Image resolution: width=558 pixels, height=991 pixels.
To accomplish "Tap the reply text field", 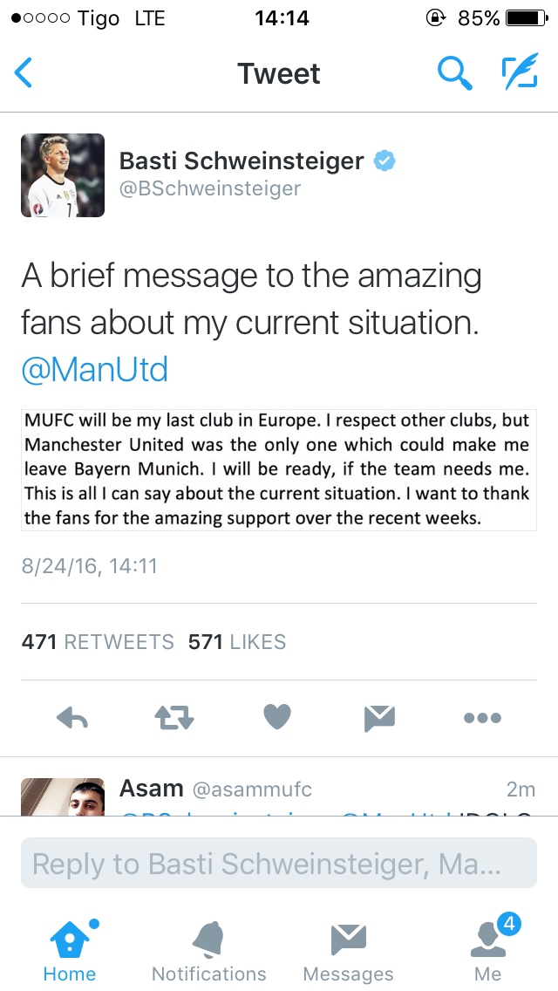I will pos(278,864).
